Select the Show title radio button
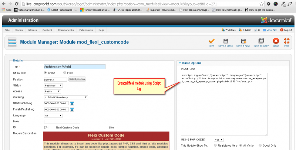The width and height of the screenshot is (296, 150). pyautogui.click(x=45, y=72)
